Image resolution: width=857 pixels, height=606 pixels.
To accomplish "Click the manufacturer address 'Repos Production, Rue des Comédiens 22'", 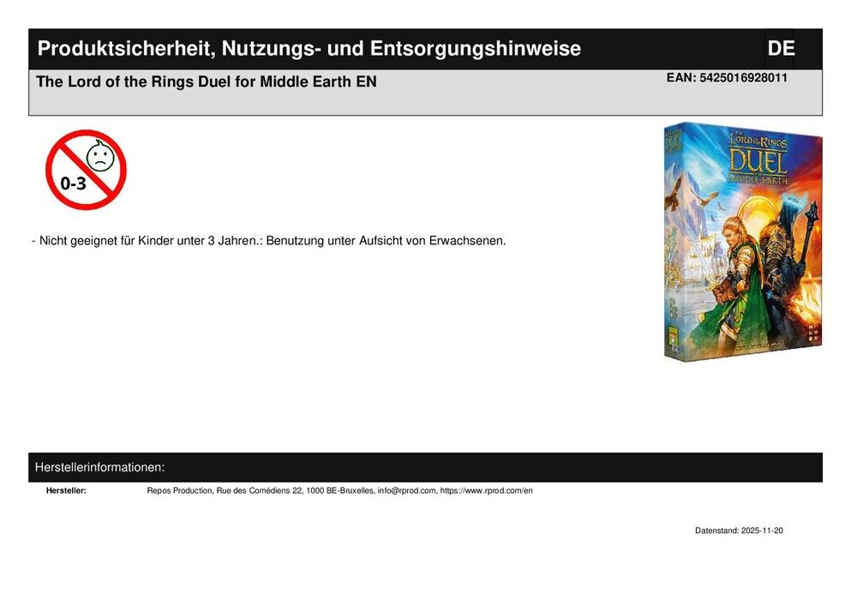I will click(224, 490).
